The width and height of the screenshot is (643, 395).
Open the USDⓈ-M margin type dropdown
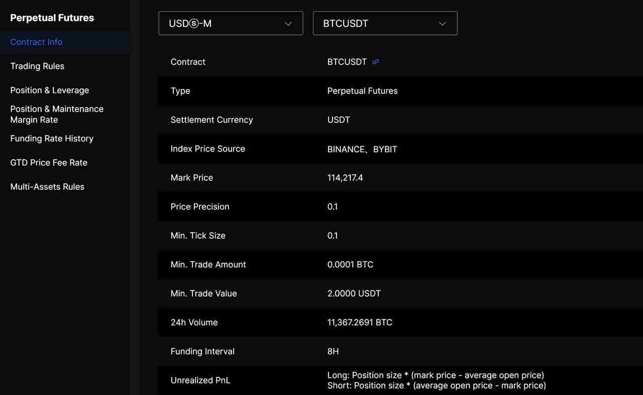click(231, 24)
